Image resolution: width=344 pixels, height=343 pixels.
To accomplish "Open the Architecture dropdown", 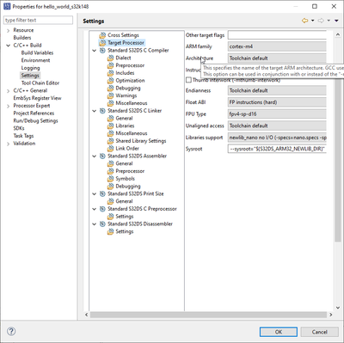I will pos(277,58).
